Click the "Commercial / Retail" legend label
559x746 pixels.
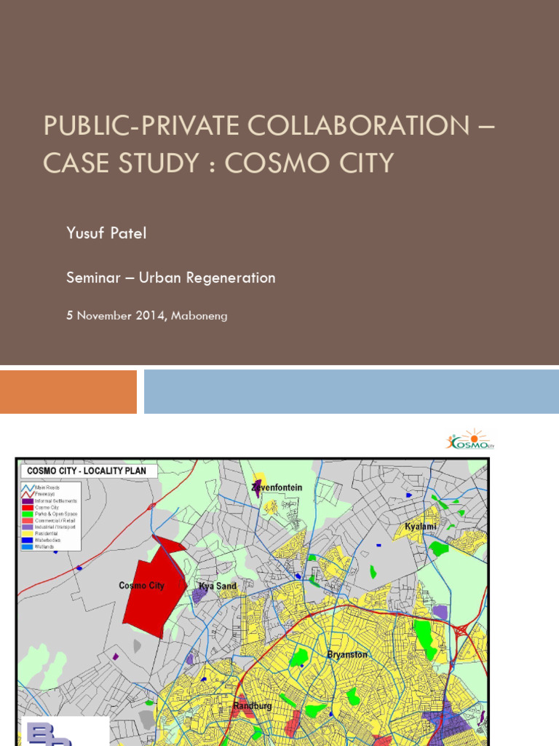(x=55, y=520)
